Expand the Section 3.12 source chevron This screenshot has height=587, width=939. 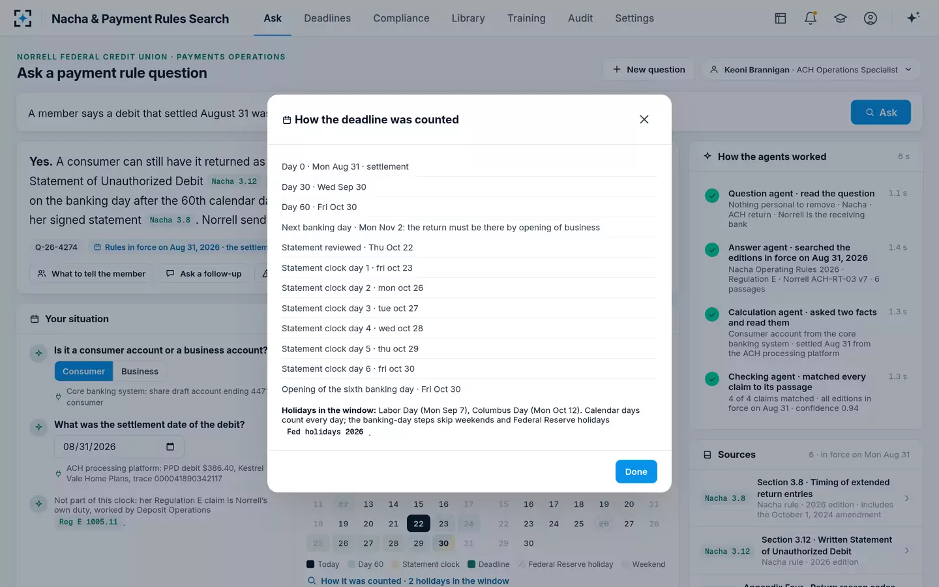pos(907,550)
